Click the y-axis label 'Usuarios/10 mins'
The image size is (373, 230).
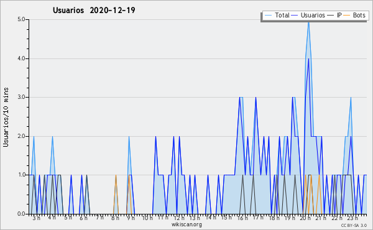(x=6, y=117)
